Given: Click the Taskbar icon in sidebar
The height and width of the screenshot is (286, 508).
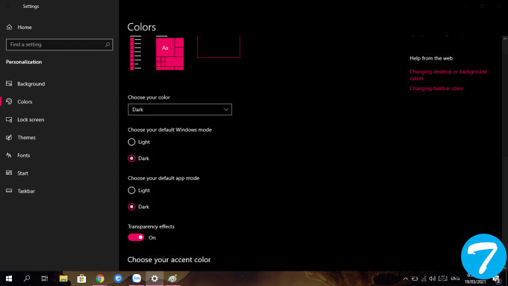Looking at the screenshot, I should pyautogui.click(x=9, y=191).
